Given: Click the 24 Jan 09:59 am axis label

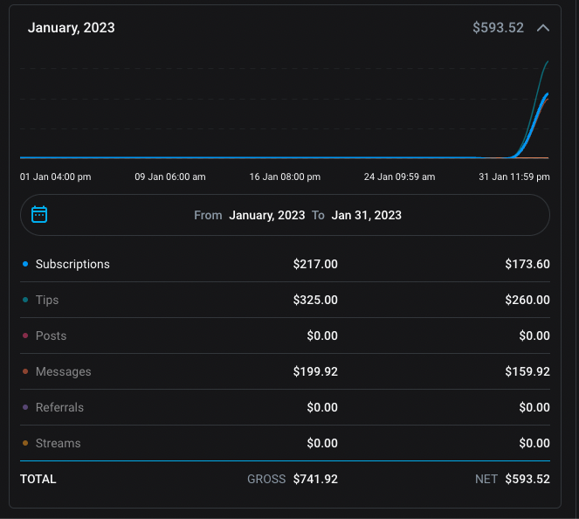Looking at the screenshot, I should [x=399, y=177].
